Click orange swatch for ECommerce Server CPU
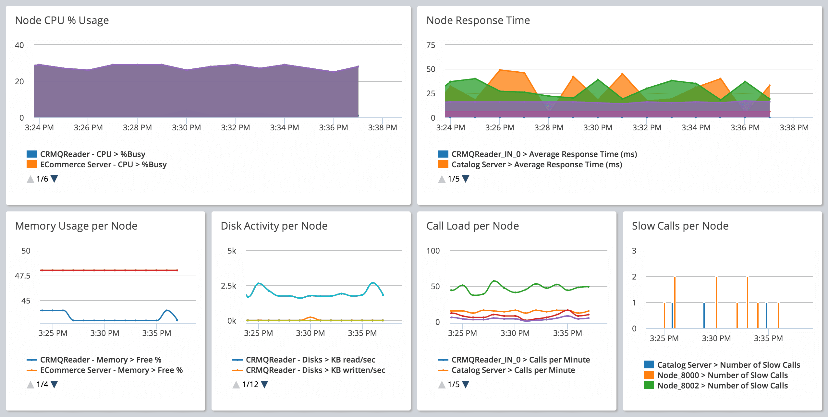This screenshot has height=417, width=828. pos(32,164)
